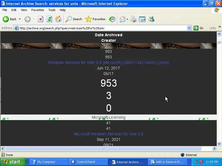The width and height of the screenshot is (222, 166).
Task: Click the status bar warning icon
Action: pyautogui.click(x=3, y=155)
